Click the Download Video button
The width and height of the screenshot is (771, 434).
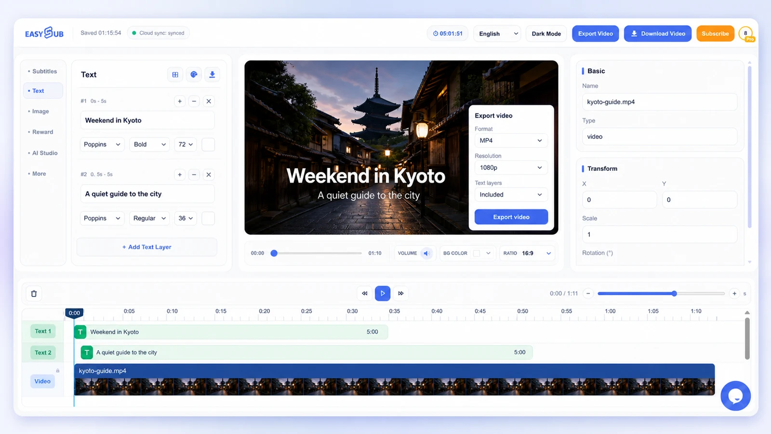click(658, 34)
